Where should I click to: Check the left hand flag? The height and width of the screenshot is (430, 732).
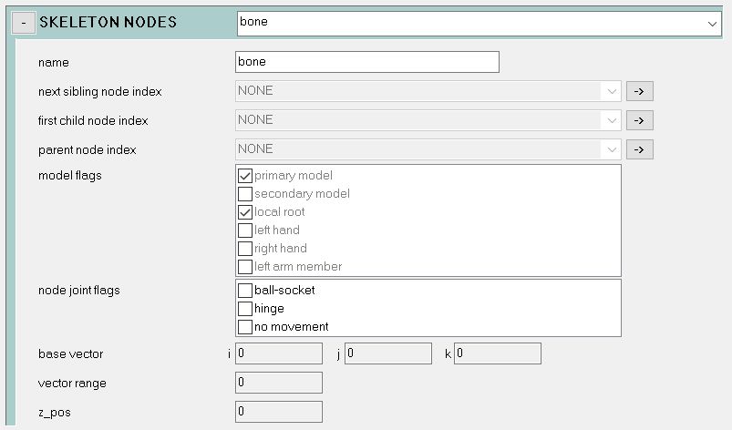(x=245, y=230)
